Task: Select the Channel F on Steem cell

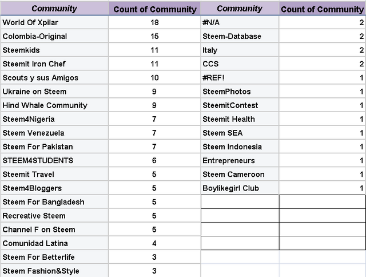Action: pos(54,229)
